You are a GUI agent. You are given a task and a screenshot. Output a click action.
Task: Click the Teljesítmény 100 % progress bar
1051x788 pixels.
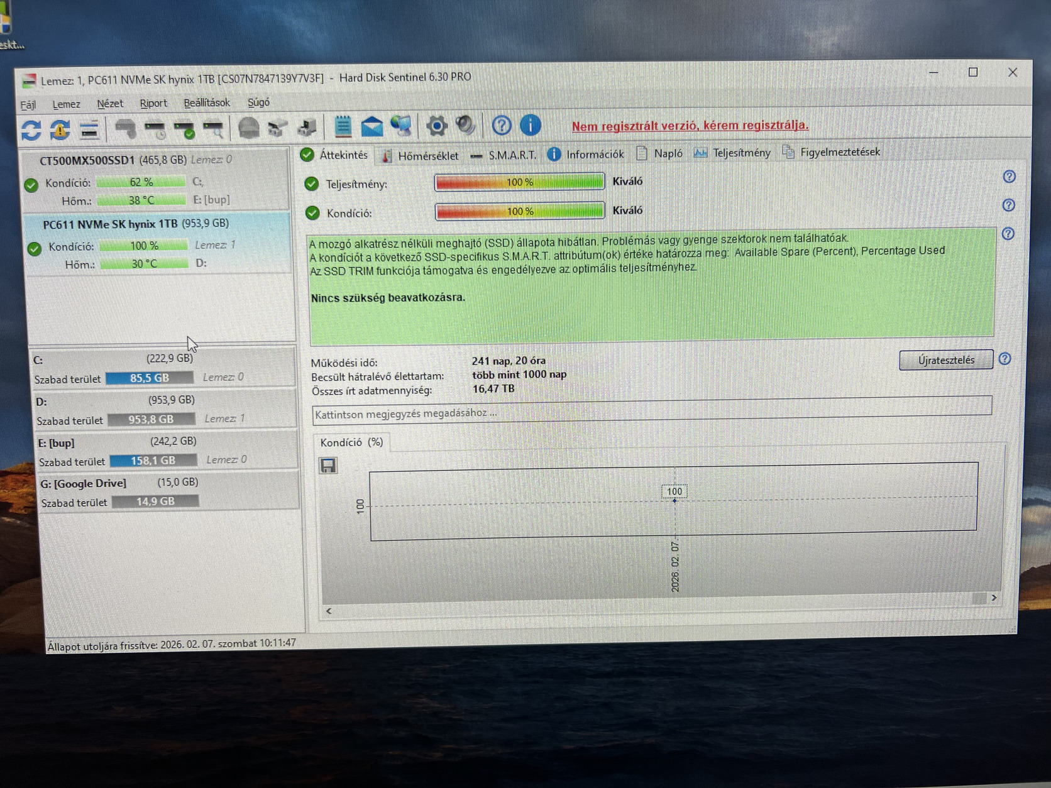pos(519,182)
